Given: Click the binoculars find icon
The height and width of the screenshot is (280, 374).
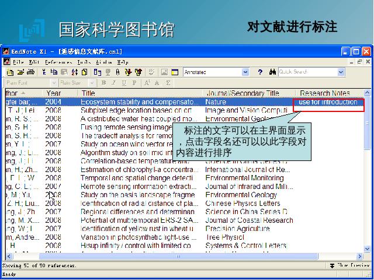Looking at the screenshot, I should point(272,72).
